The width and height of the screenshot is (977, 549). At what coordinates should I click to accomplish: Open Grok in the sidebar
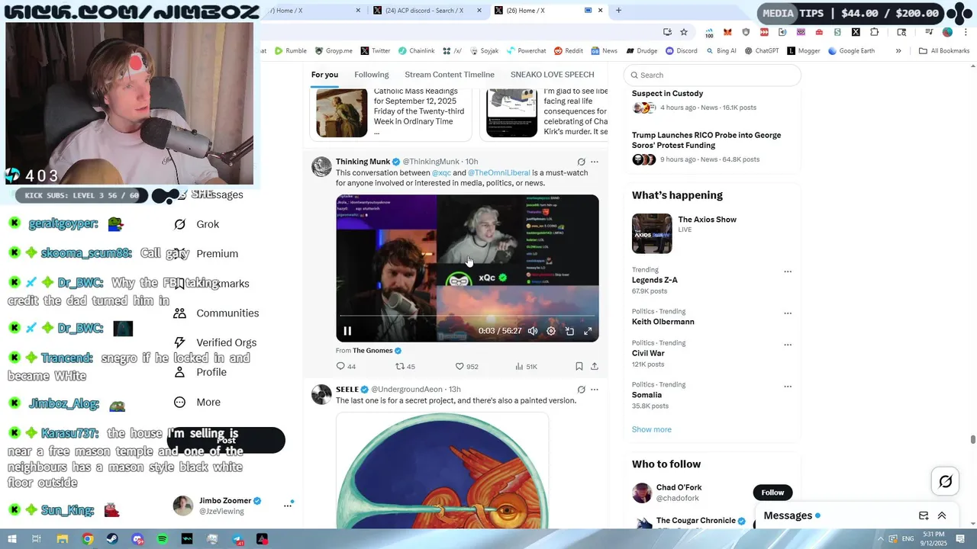click(x=197, y=224)
